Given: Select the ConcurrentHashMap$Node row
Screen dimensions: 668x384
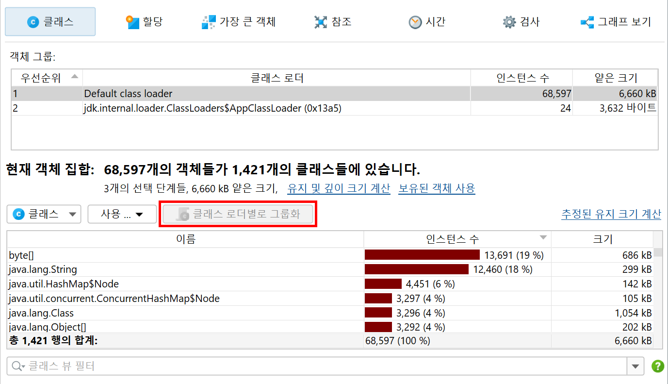Looking at the screenshot, I should click(330, 299).
